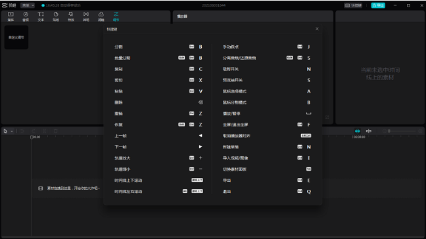The width and height of the screenshot is (426, 239).
Task: Click the 剪映 app logo icon
Action: (5, 5)
